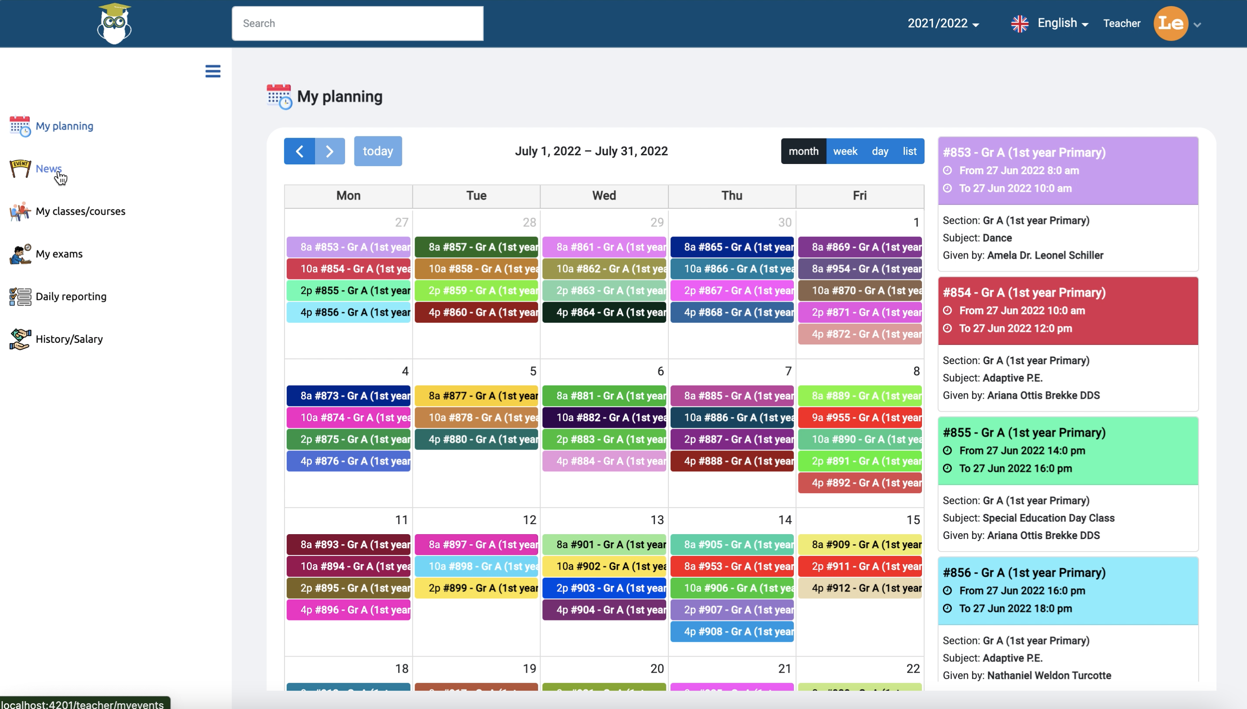Click the Mon column header
The height and width of the screenshot is (709, 1247).
coord(348,196)
